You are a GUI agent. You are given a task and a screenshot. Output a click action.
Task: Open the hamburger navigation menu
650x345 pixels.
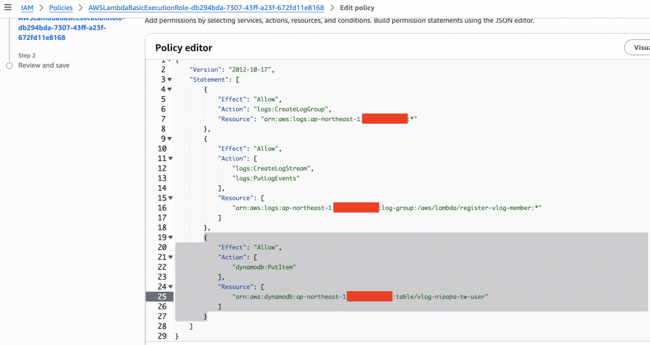(x=8, y=8)
